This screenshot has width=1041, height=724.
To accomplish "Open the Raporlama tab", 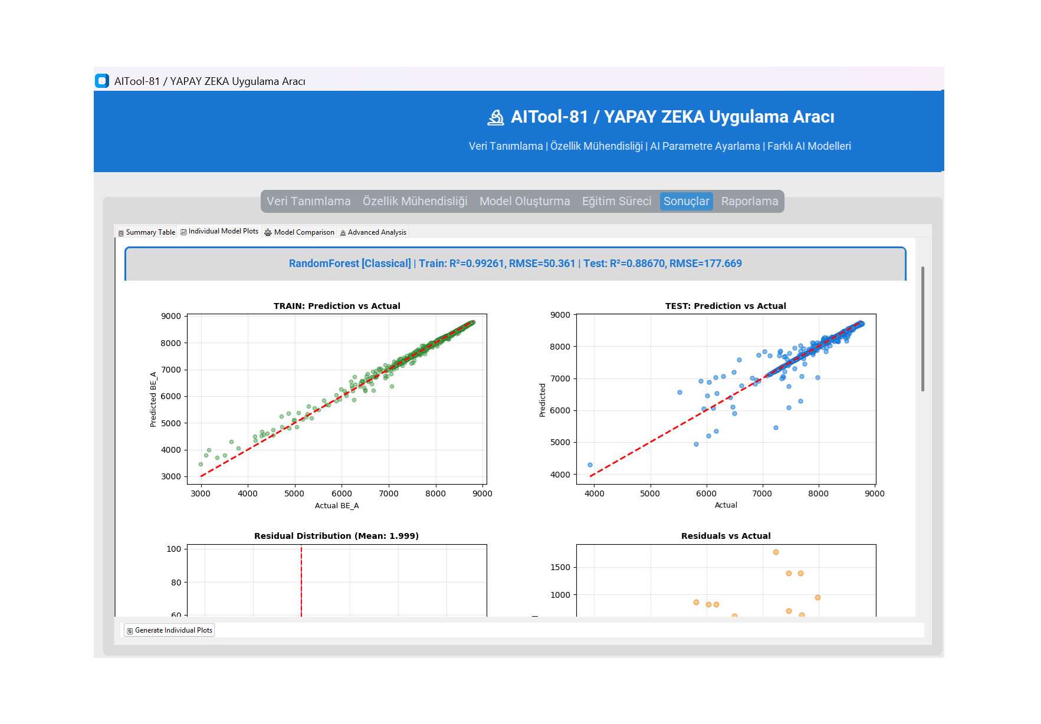I will [750, 201].
